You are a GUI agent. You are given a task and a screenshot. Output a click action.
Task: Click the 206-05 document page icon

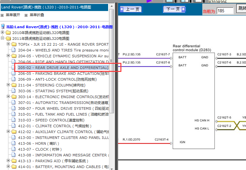[14, 73]
